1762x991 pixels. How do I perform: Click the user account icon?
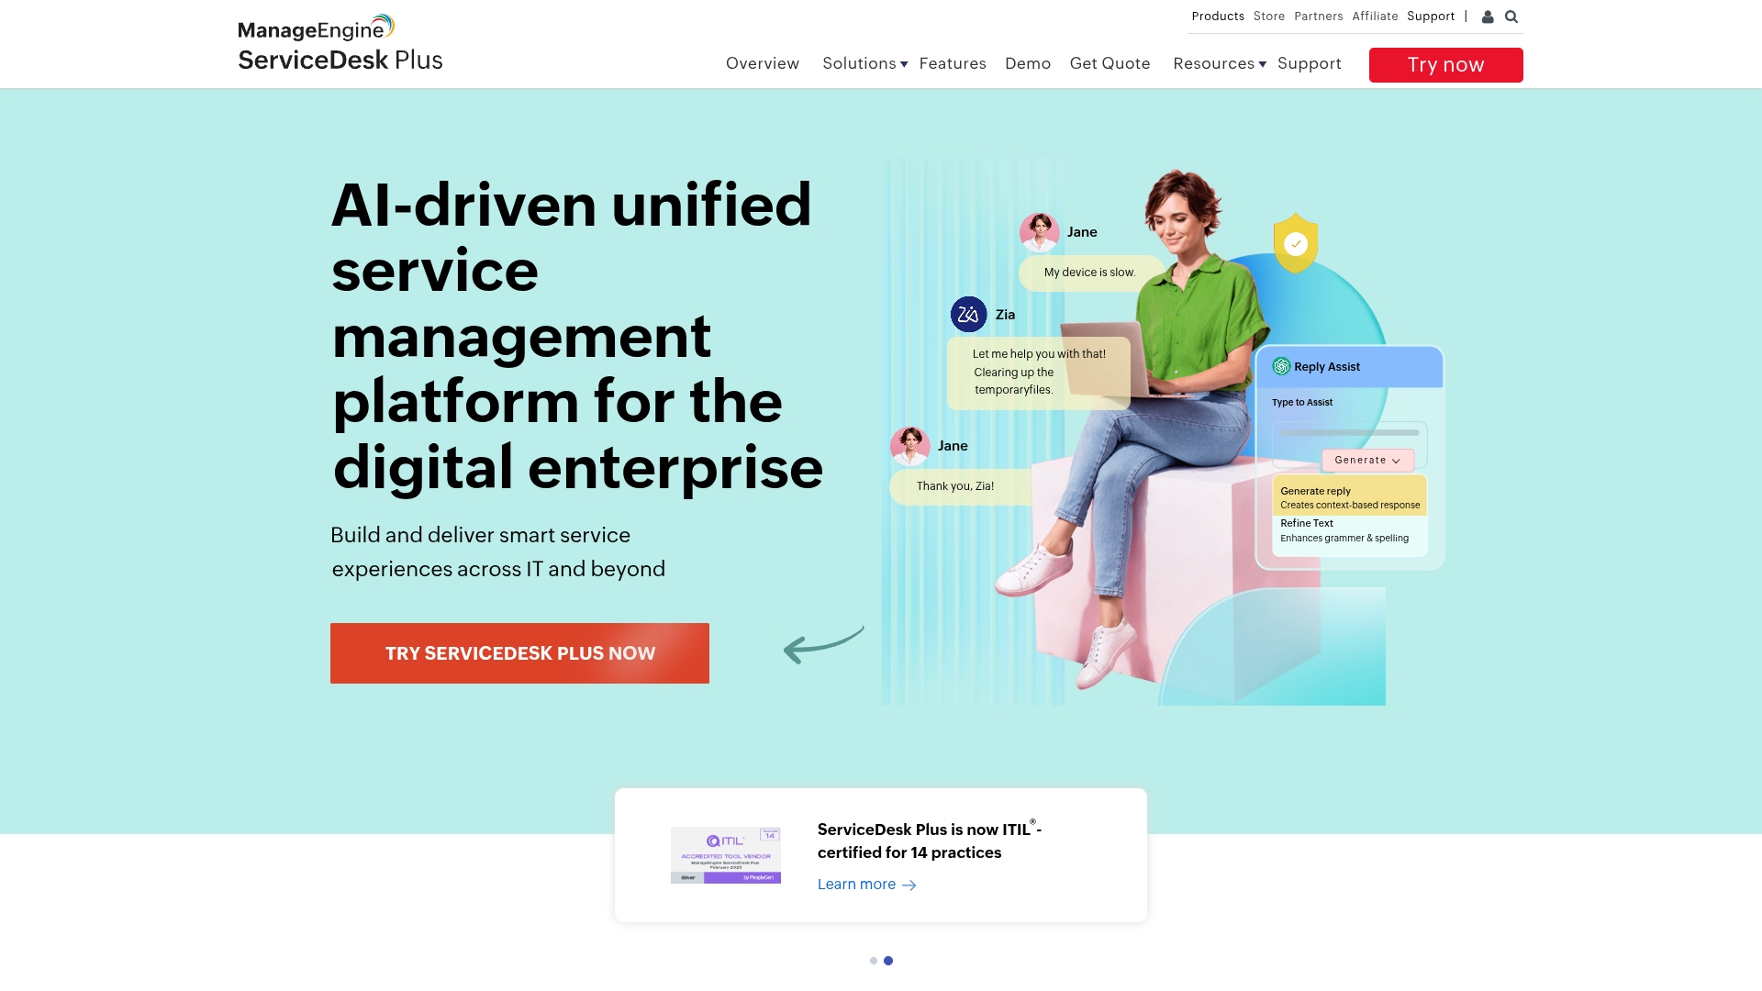click(x=1488, y=17)
